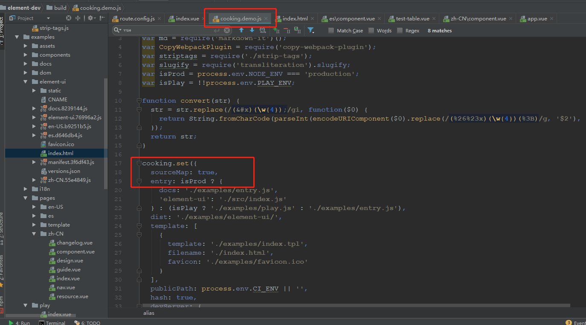Open Project view settings gear
The image size is (586, 325).
pyautogui.click(x=90, y=18)
